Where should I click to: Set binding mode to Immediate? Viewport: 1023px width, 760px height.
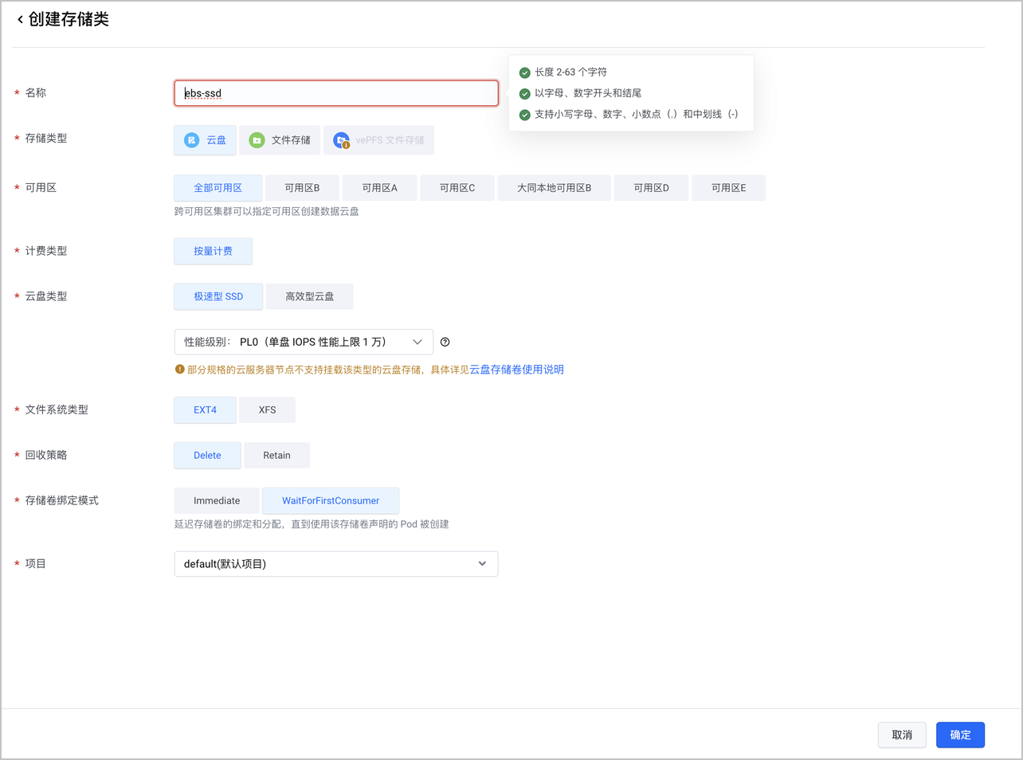(x=217, y=501)
